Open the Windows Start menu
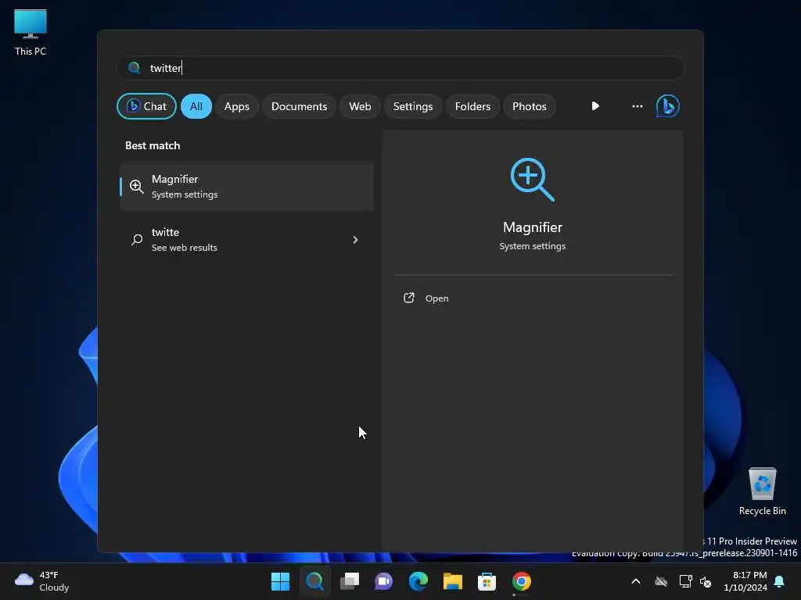 (x=281, y=581)
